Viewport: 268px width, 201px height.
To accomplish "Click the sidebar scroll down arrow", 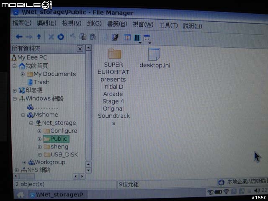I will (x=88, y=170).
